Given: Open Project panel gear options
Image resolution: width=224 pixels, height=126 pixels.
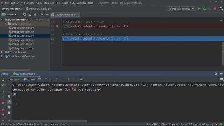Looking at the screenshot, I should (x=42, y=14).
